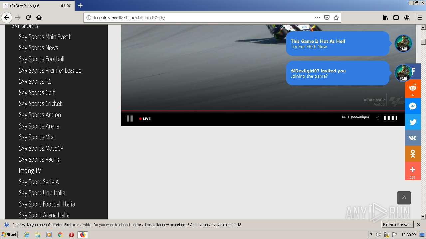The height and width of the screenshot is (239, 426).
Task: Share on Odnoklassniki icon
Action: click(x=413, y=154)
